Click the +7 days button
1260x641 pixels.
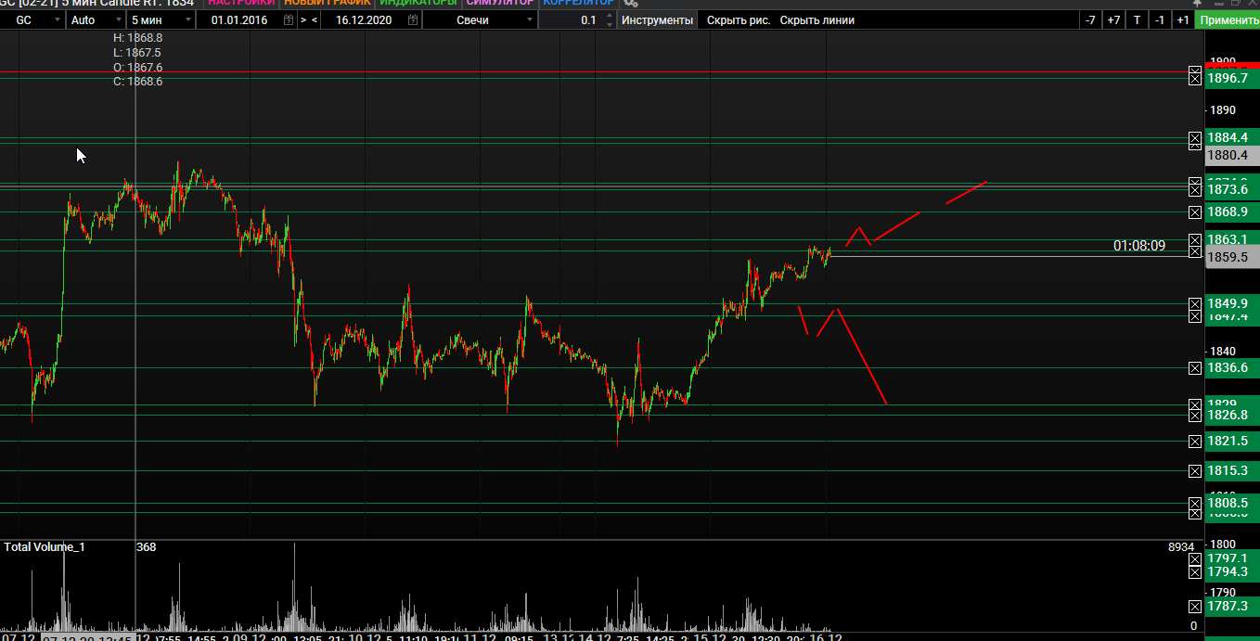1113,19
